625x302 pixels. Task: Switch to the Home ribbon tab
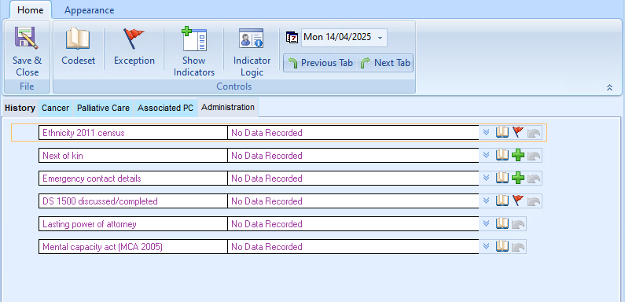(x=31, y=10)
